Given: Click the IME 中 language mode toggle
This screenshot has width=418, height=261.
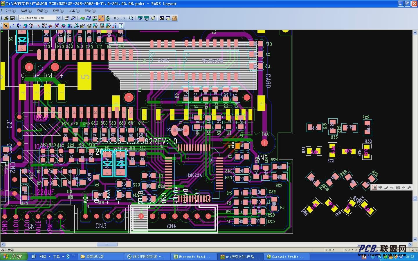Looking at the screenshot, I should pyautogui.click(x=380, y=187).
